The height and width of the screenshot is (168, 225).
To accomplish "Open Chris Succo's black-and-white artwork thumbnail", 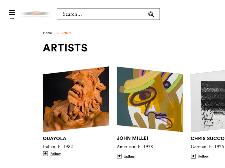I will pyautogui.click(x=210, y=102).
